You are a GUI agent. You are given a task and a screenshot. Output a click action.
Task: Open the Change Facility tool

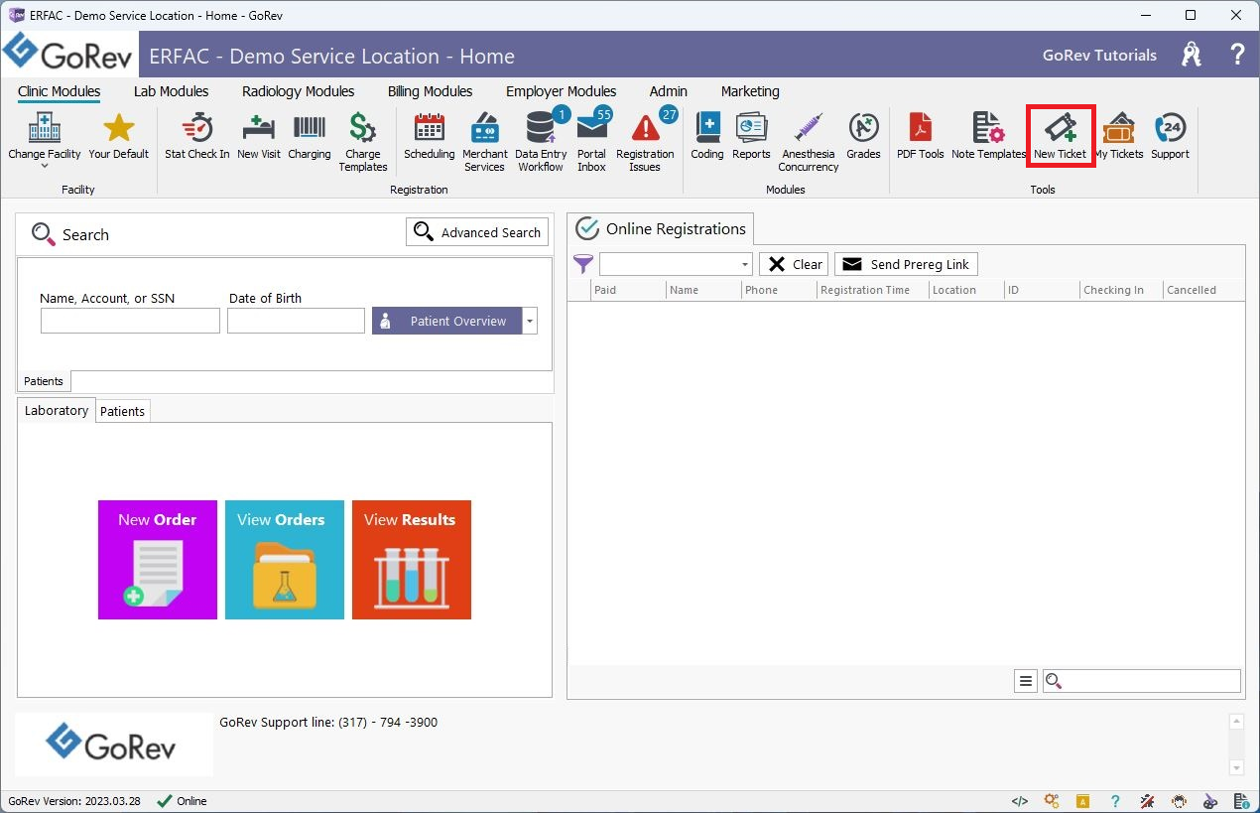pos(45,134)
